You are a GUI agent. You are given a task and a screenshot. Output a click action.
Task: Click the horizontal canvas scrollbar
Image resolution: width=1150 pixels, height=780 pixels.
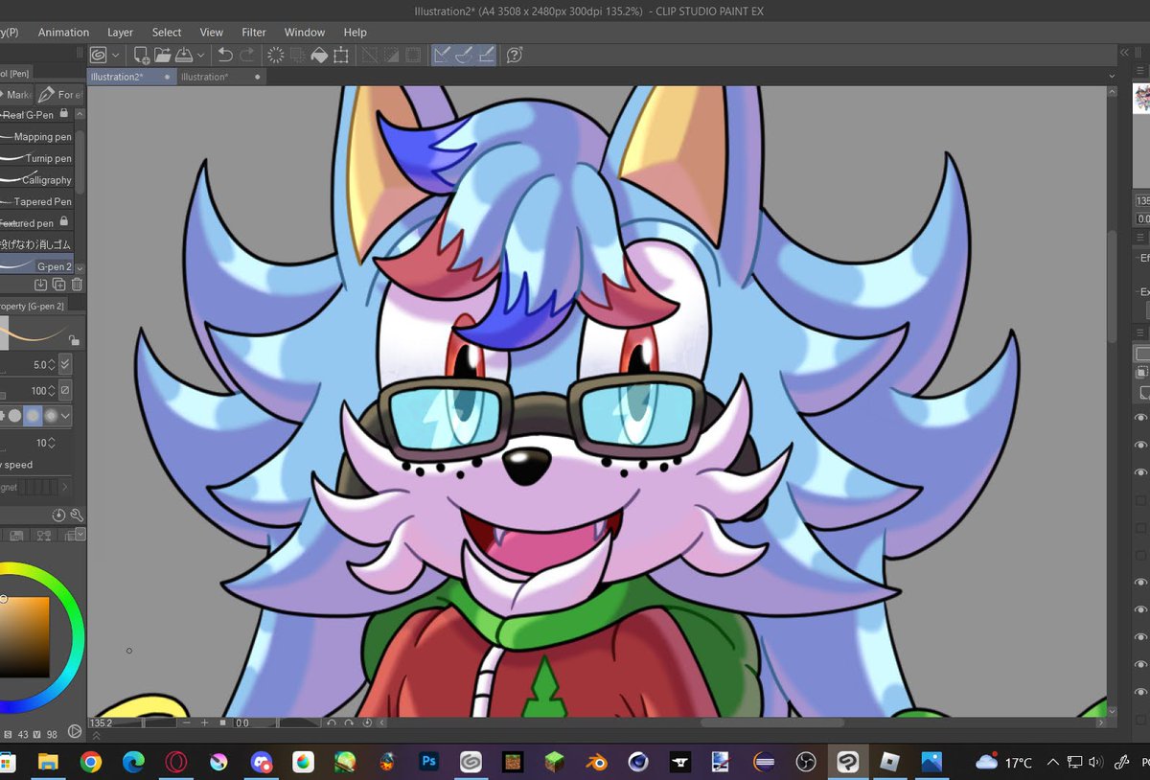[771, 723]
